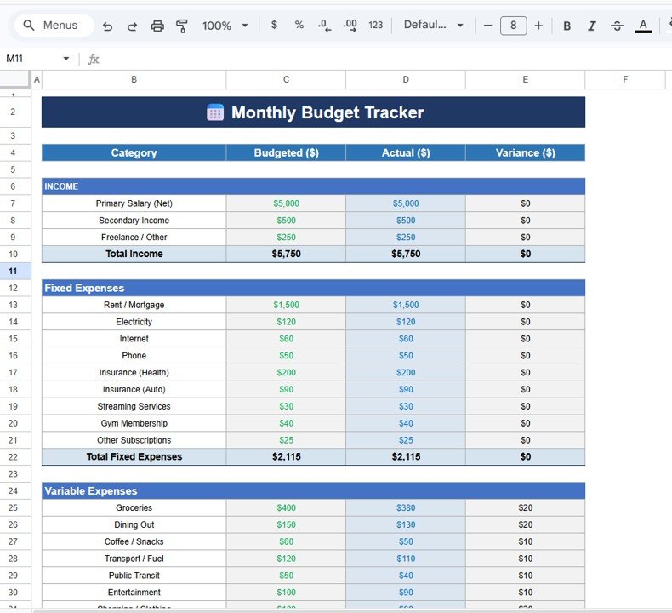The width and height of the screenshot is (672, 613).
Task: Click the font size field
Action: pos(514,26)
